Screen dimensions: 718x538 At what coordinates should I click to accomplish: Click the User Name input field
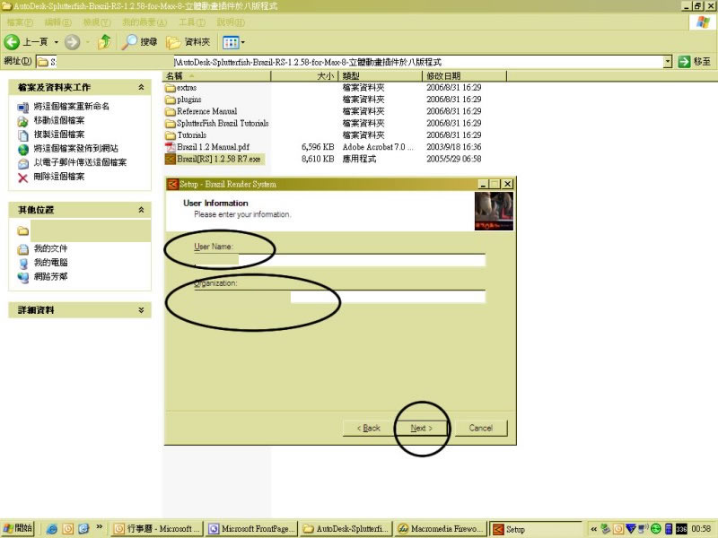pos(339,260)
